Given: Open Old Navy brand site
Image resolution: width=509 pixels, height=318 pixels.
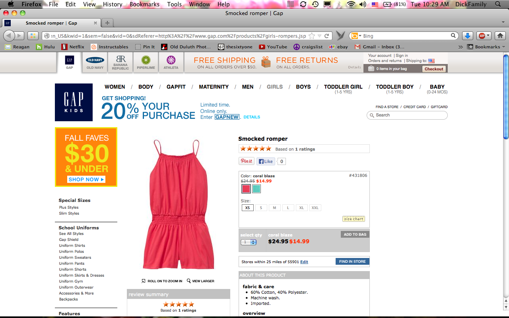Looking at the screenshot, I should [95, 62].
